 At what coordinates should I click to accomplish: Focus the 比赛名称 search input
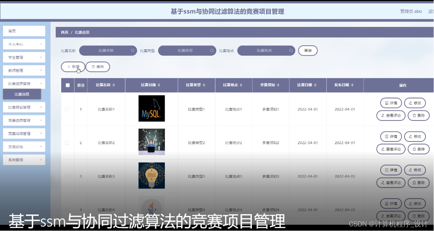click(x=108, y=51)
